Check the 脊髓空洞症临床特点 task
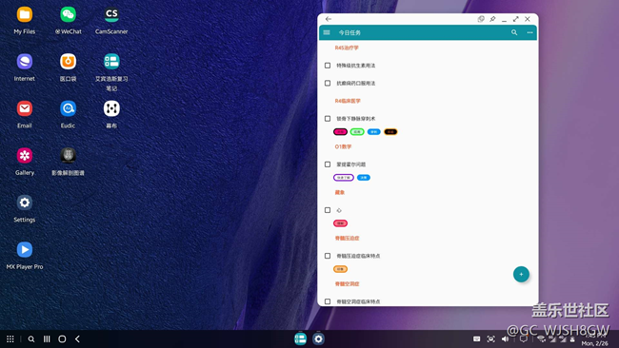 click(328, 301)
